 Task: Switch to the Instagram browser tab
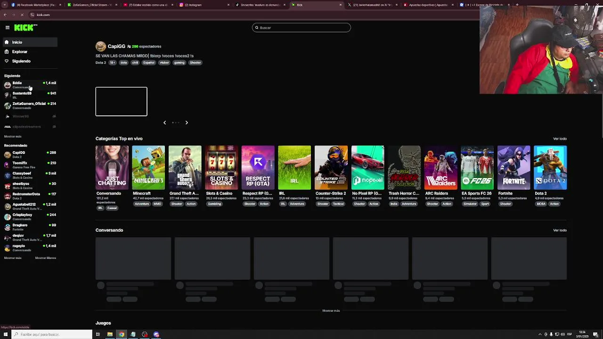pyautogui.click(x=205, y=5)
